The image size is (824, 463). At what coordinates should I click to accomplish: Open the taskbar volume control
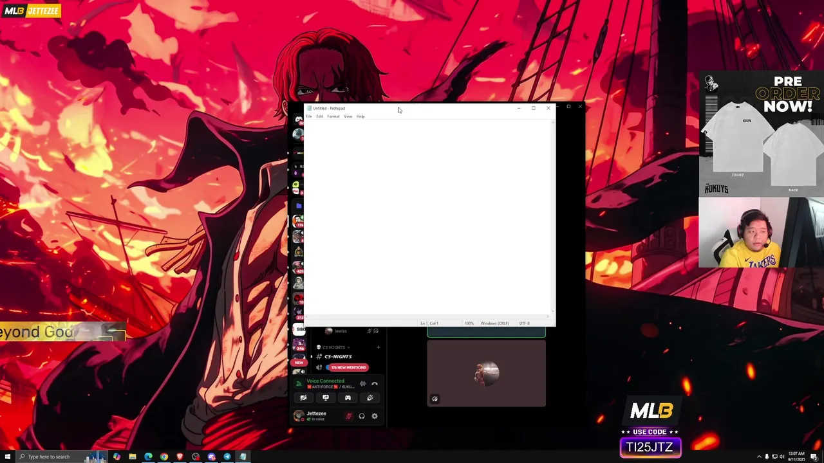pos(782,457)
